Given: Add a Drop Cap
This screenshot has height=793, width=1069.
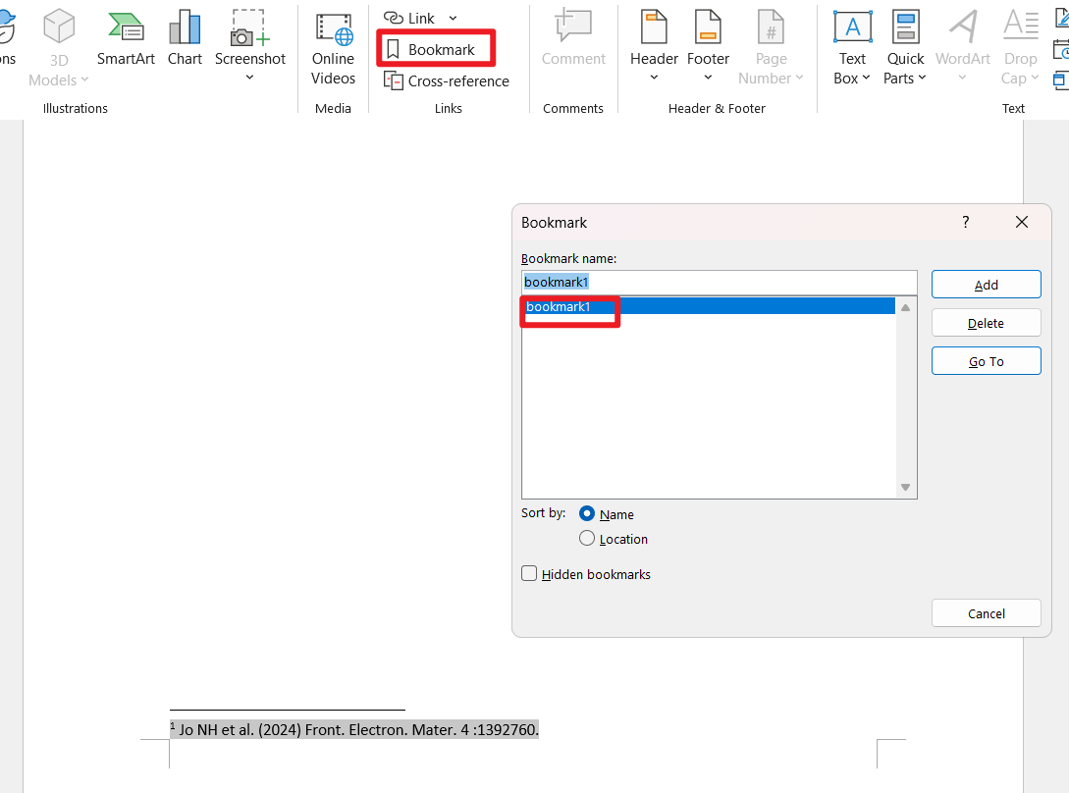Looking at the screenshot, I should click(x=1020, y=48).
